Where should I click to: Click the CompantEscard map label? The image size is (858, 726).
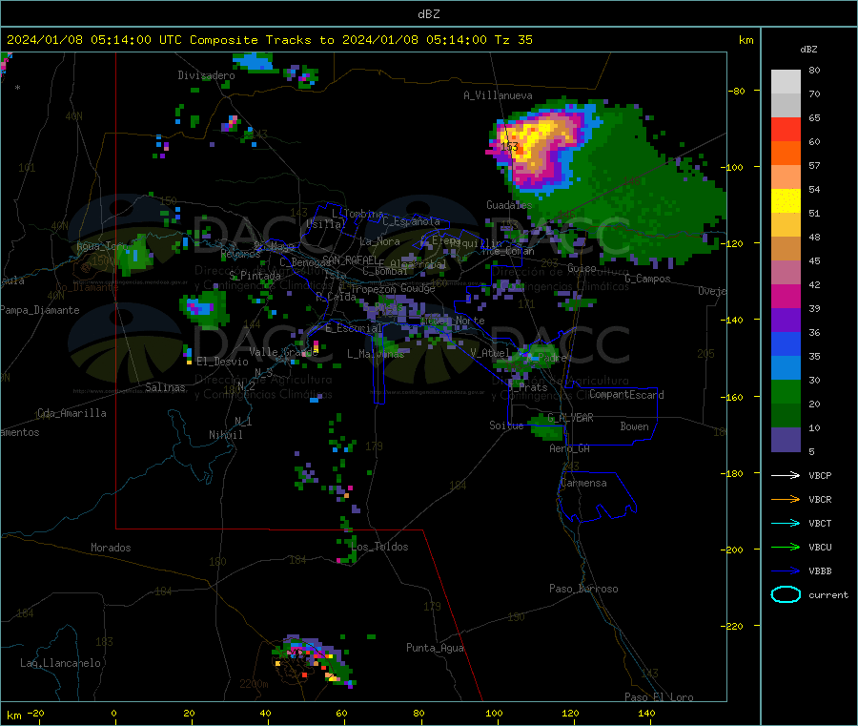(x=626, y=394)
